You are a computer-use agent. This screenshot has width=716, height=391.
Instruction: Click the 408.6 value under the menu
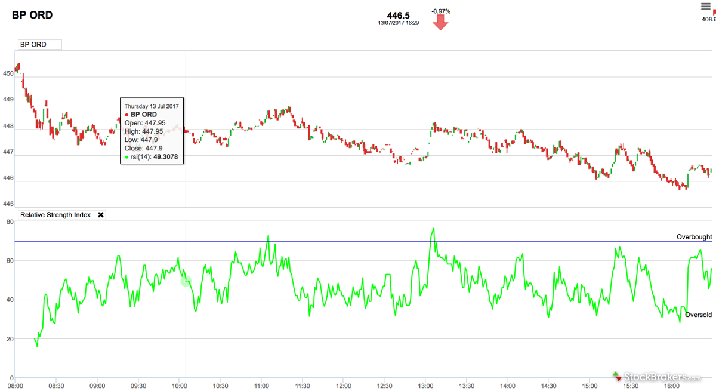709,19
